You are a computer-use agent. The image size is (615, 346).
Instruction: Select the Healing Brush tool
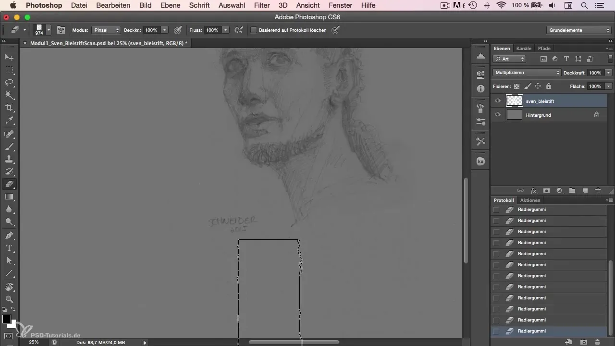click(9, 134)
